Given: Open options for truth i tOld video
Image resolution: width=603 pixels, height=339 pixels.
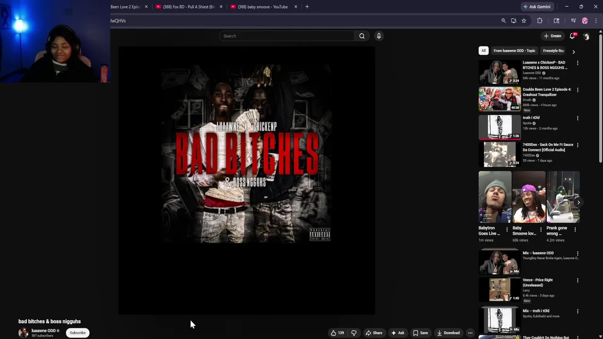Looking at the screenshot, I should pyautogui.click(x=578, y=118).
